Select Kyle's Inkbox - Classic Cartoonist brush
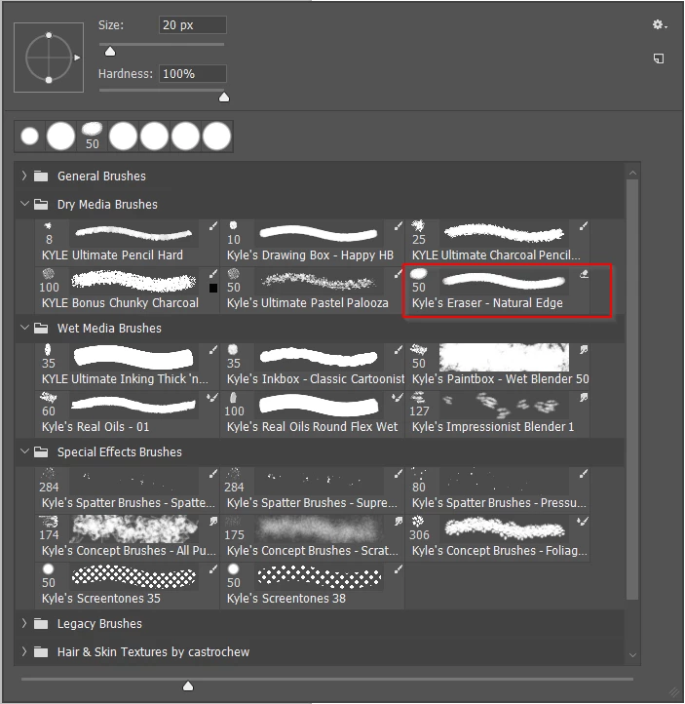Image resolution: width=685 pixels, height=704 pixels. click(313, 366)
